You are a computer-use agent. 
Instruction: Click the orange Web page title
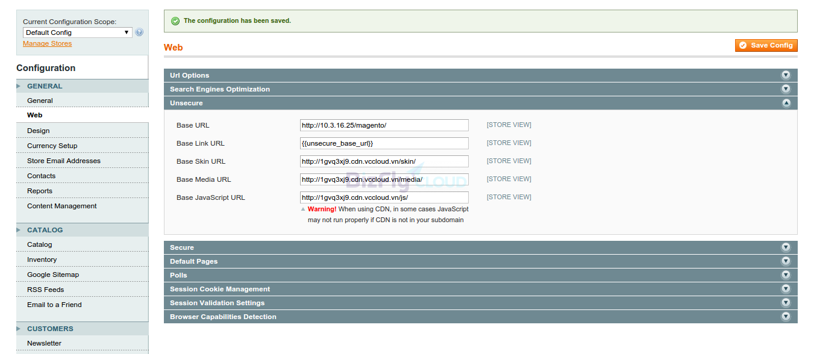coord(173,48)
